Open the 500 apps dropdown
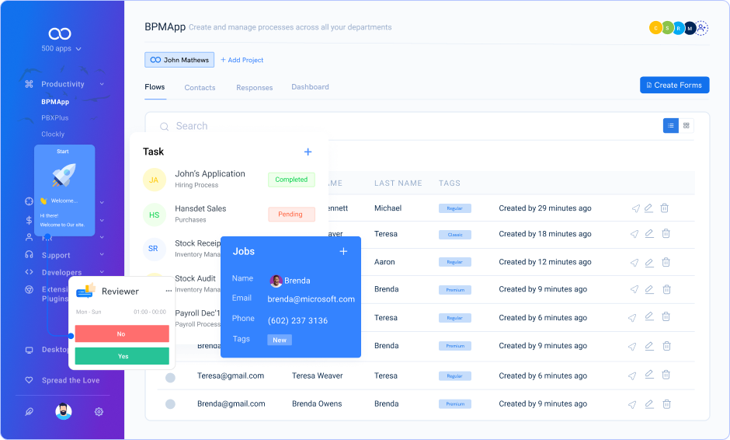The height and width of the screenshot is (440, 730). pos(61,48)
